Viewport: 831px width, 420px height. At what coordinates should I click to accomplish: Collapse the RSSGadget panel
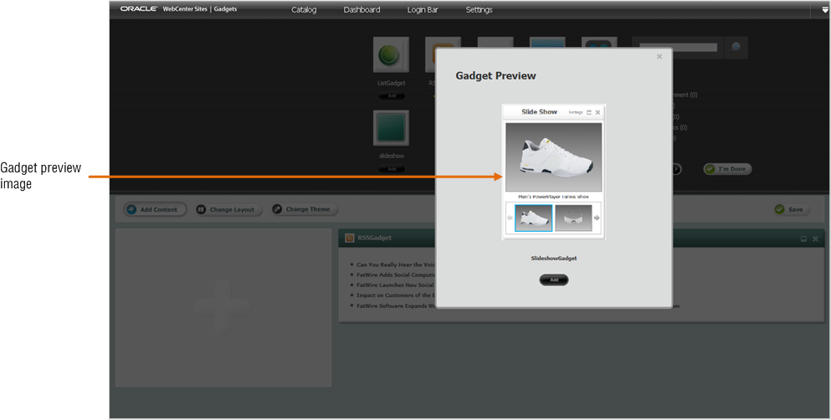[x=803, y=239]
